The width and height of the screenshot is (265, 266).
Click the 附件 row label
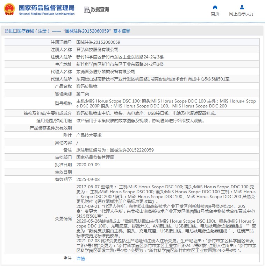click(67, 135)
